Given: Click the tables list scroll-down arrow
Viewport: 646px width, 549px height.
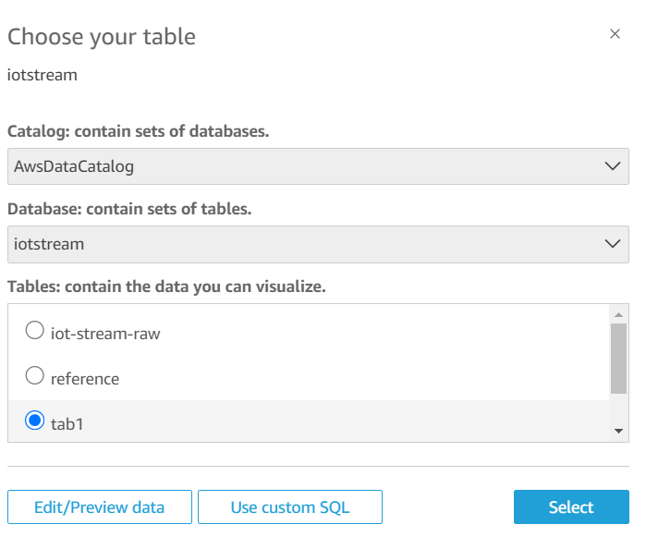Looking at the screenshot, I should click(619, 431).
